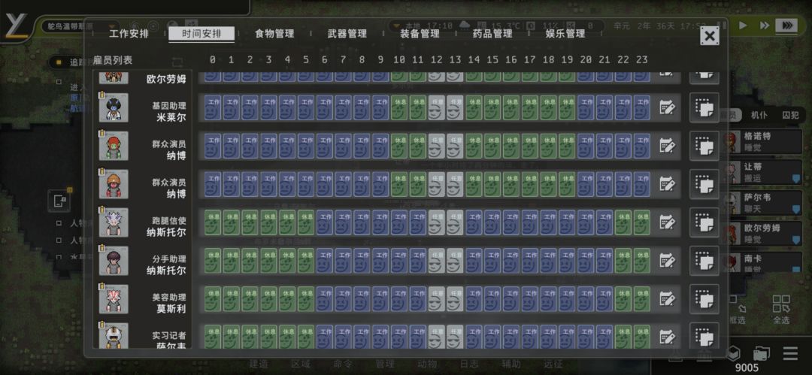The height and width of the screenshot is (375, 812).
Task: Close the schedule panel with X
Action: [x=710, y=36]
